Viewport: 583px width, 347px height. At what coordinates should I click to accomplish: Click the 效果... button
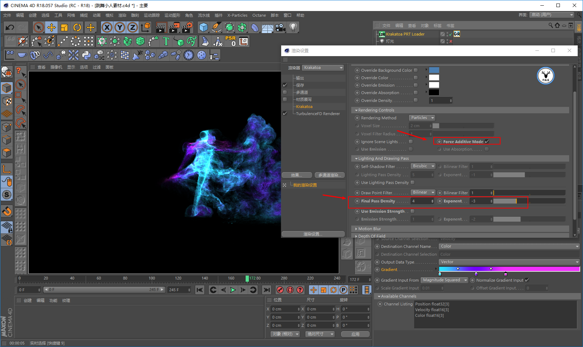click(296, 175)
